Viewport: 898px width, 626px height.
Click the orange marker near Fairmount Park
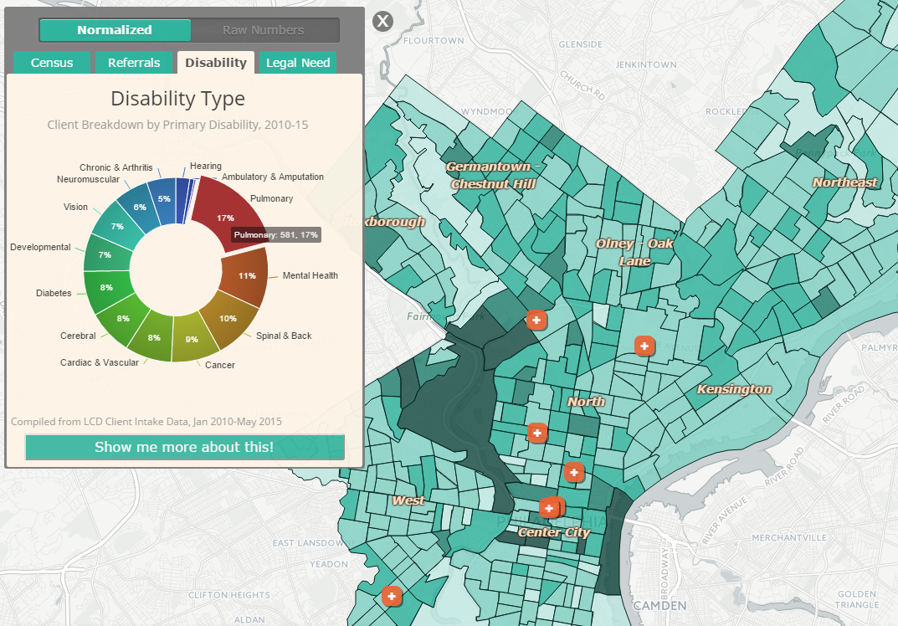[536, 320]
